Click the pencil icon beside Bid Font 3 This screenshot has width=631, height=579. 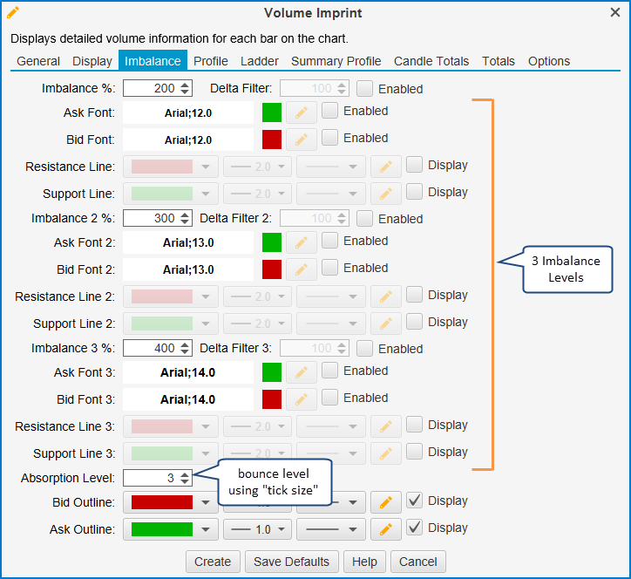point(301,399)
